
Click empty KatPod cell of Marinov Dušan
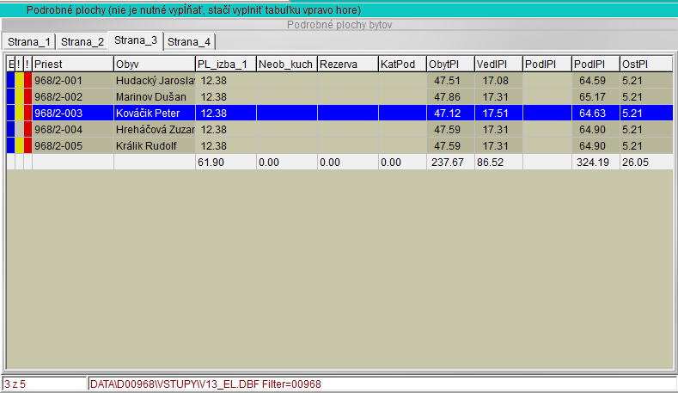coord(402,97)
